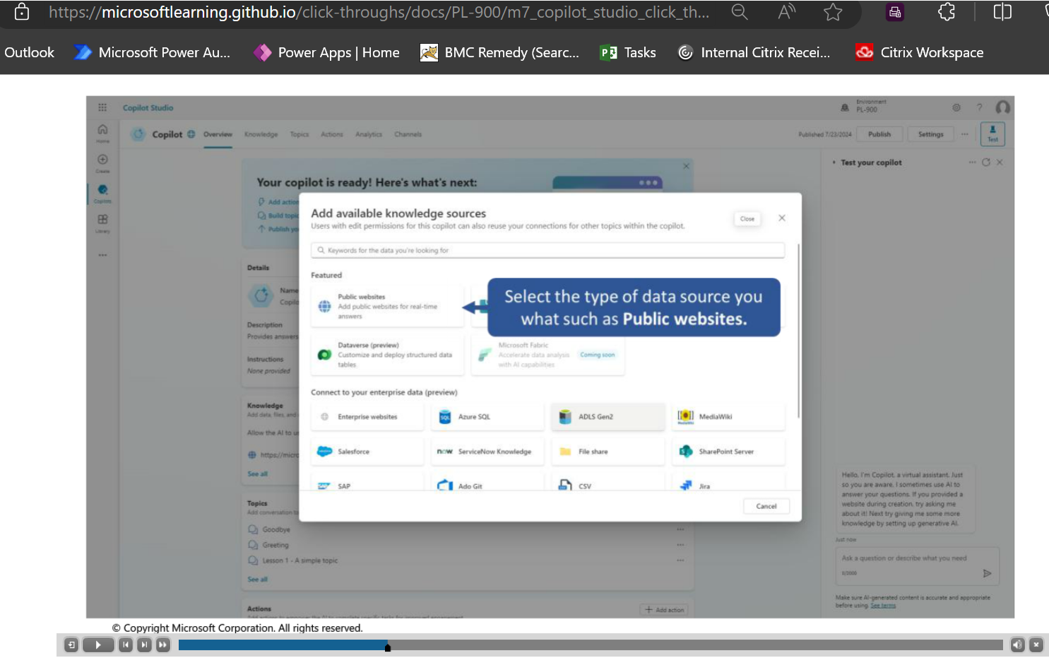
Task: Select the Dataverse (preview) source card
Action: coord(388,355)
